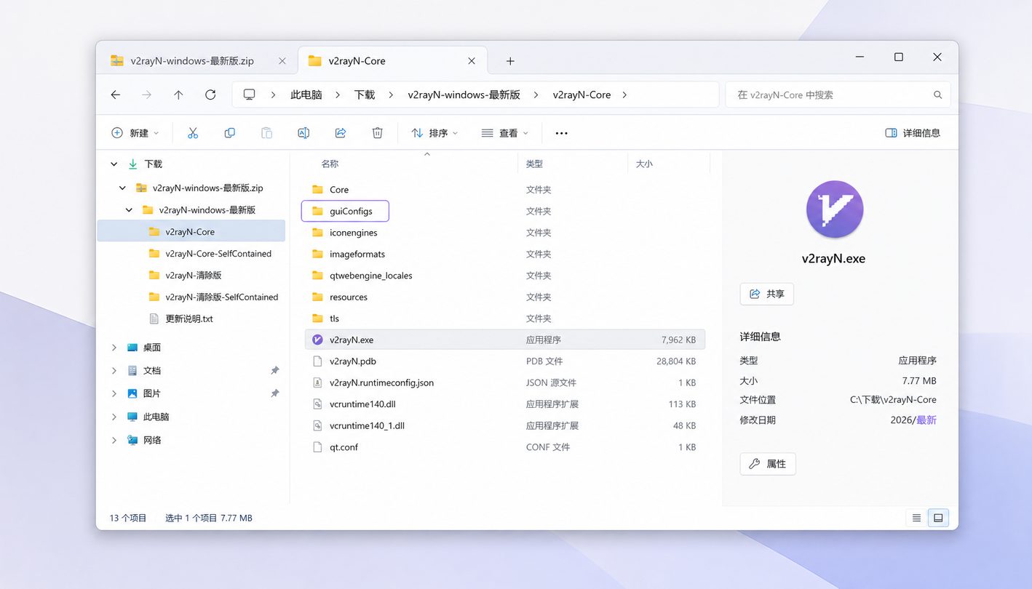Click the qt.conf file icon
This screenshot has width=1032, height=589.
point(317,447)
